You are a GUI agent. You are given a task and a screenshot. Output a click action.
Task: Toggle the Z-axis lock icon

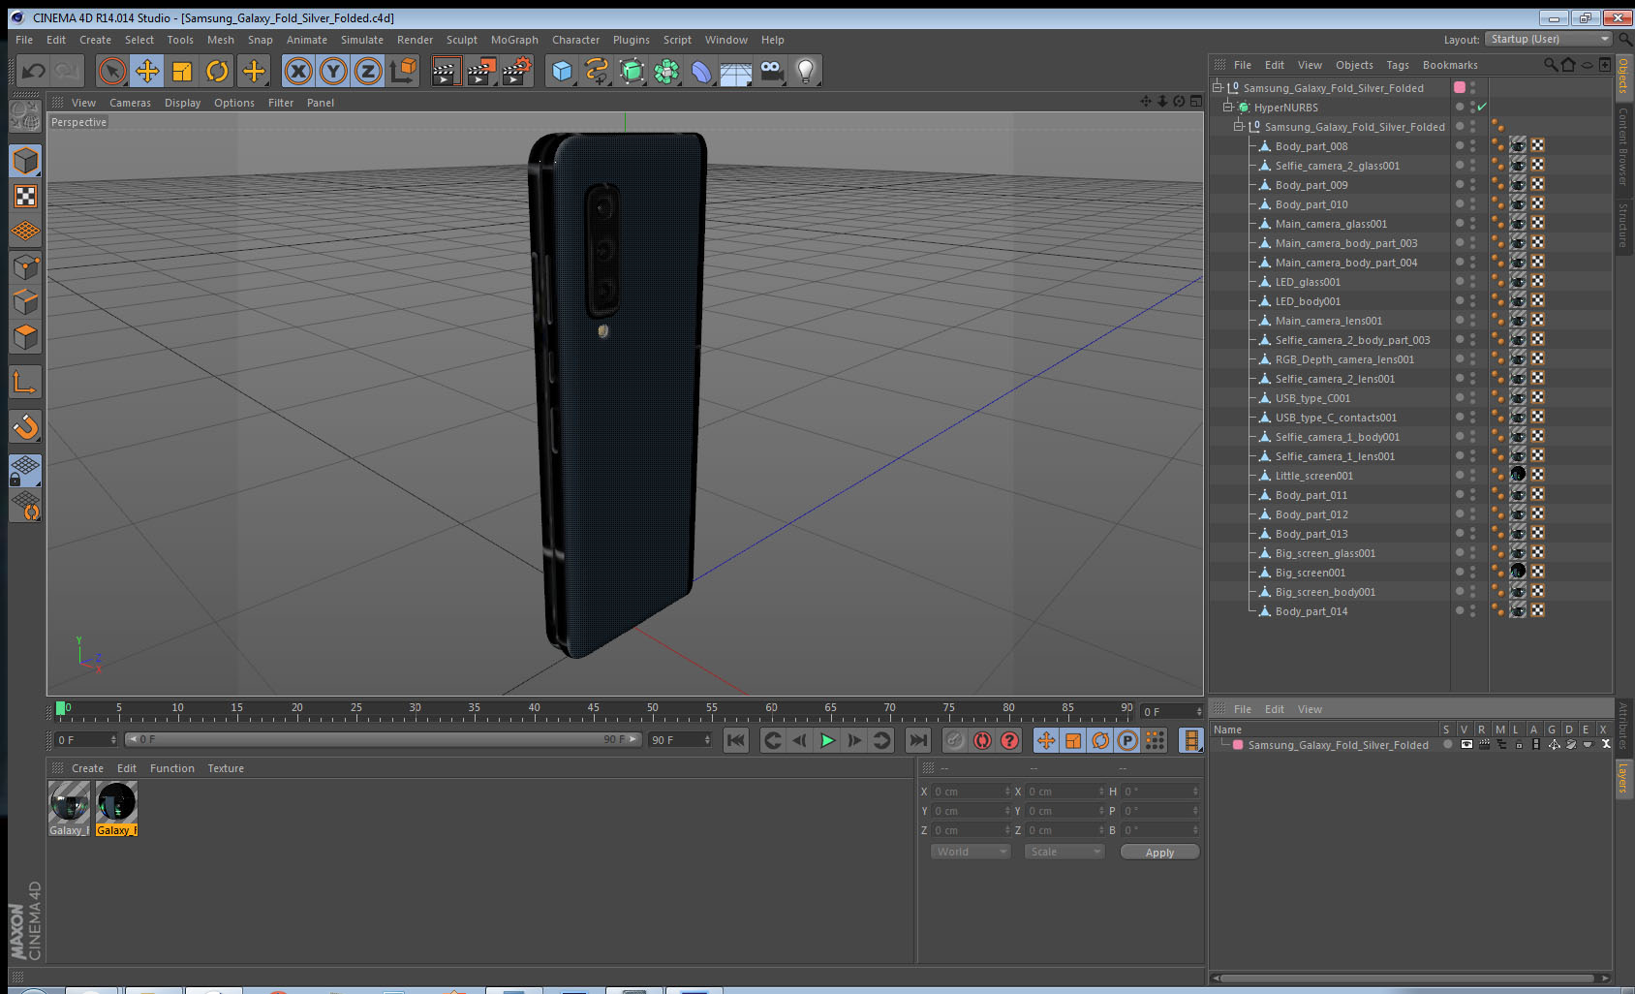368,71
